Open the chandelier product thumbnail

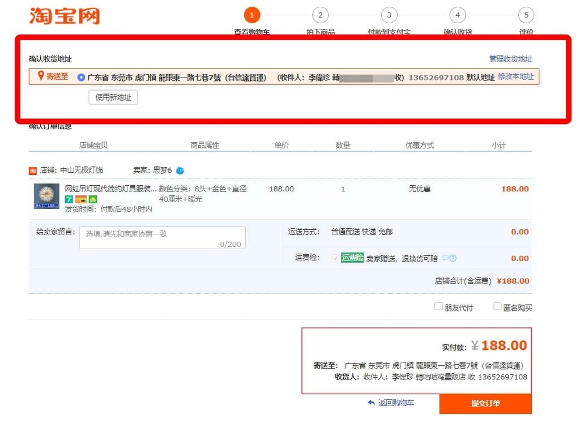tap(46, 196)
